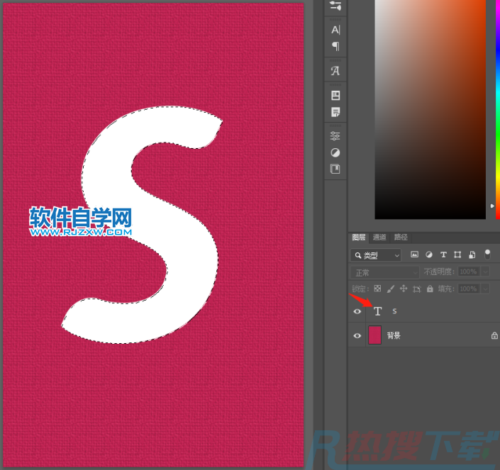The height and width of the screenshot is (470, 500).
Task: Open the Glyphs panel script-A icon
Action: point(335,71)
